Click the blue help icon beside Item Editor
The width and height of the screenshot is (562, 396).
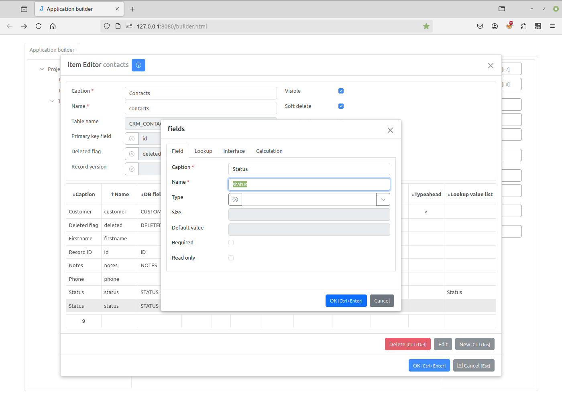(x=138, y=65)
